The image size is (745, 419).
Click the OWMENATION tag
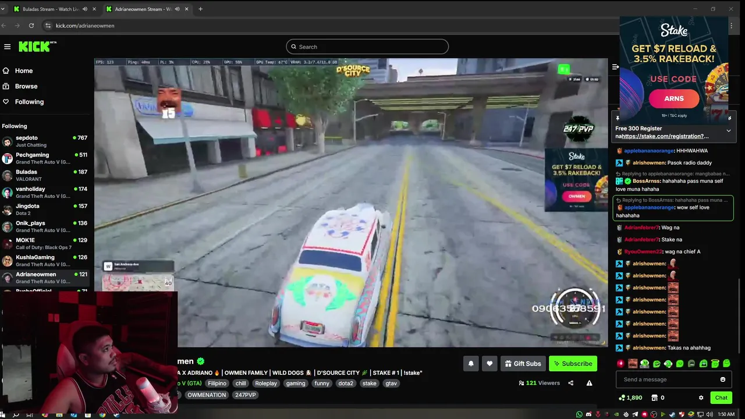coord(206,395)
